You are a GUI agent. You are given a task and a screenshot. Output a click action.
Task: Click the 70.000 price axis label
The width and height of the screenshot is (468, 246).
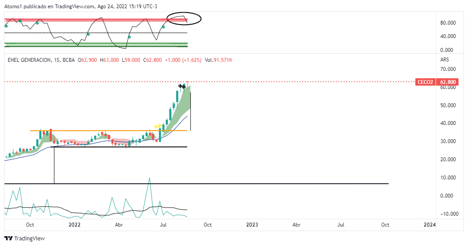(448, 69)
